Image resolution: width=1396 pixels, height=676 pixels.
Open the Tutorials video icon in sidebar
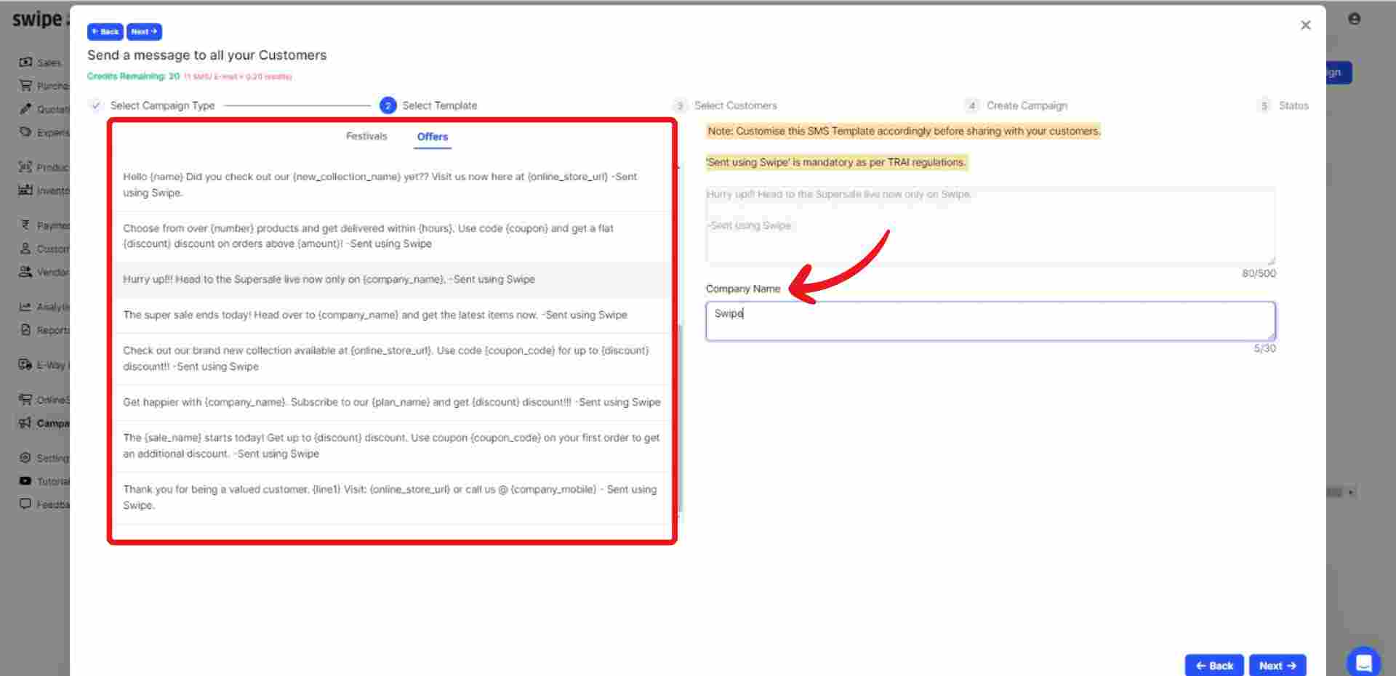[25, 481]
